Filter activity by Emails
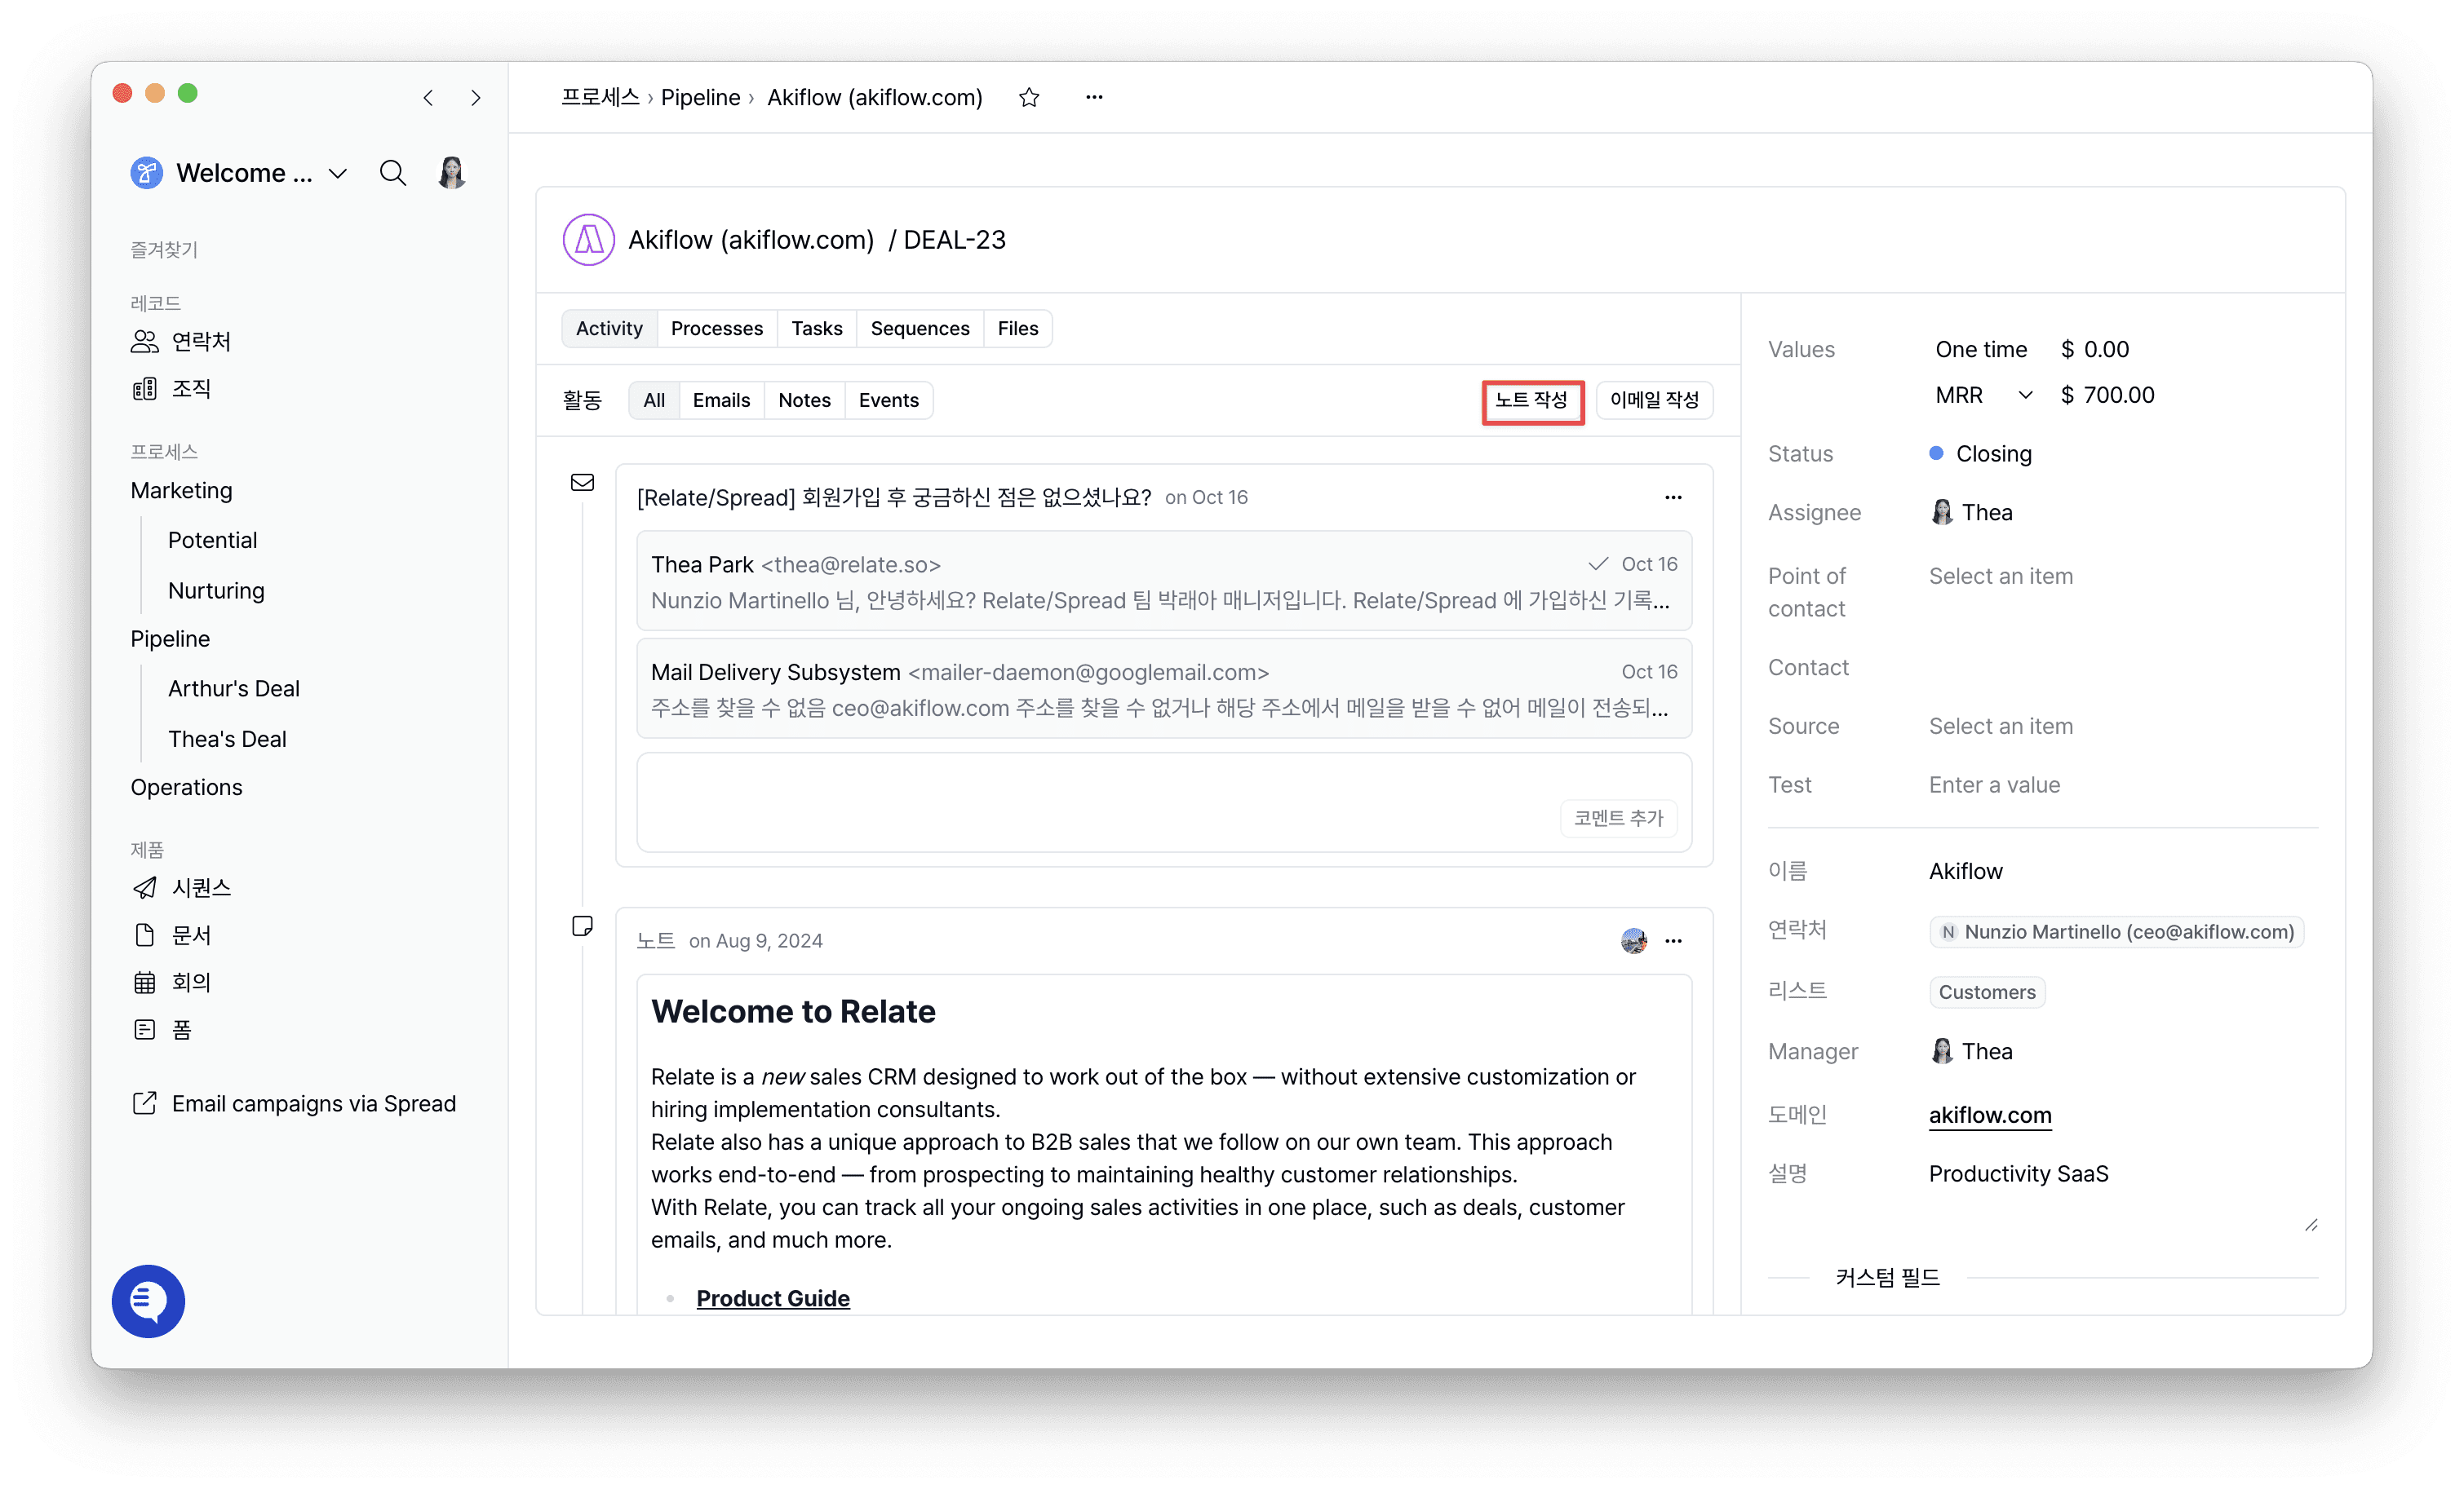The width and height of the screenshot is (2464, 1489). 720,400
